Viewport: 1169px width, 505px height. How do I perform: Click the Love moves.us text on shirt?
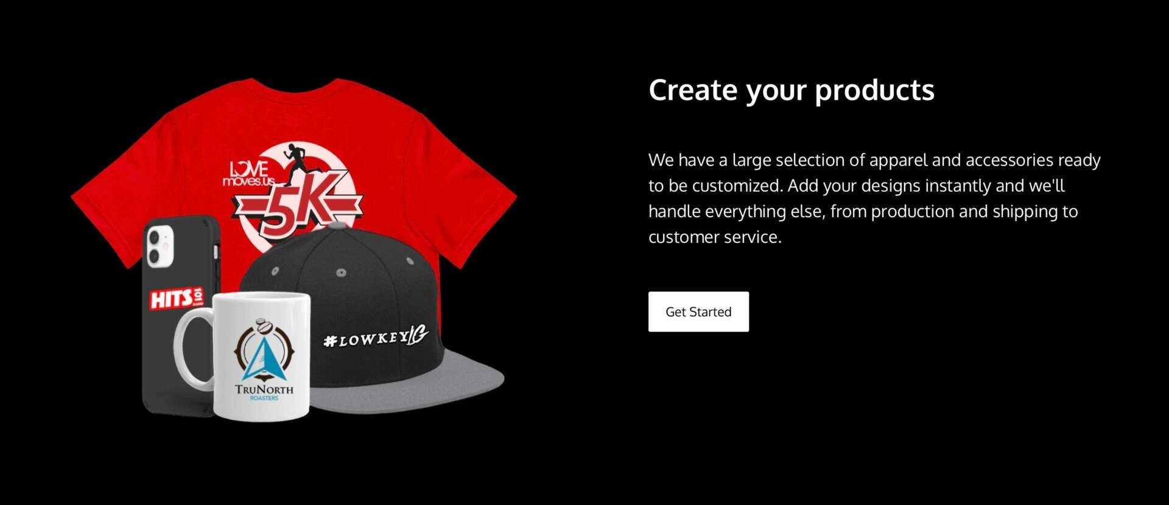[x=250, y=173]
